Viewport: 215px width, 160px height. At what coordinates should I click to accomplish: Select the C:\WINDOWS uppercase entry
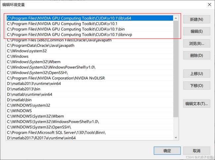90,111
